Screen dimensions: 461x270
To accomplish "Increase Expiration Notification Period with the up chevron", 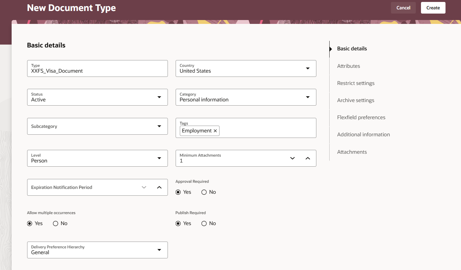I will click(159, 187).
